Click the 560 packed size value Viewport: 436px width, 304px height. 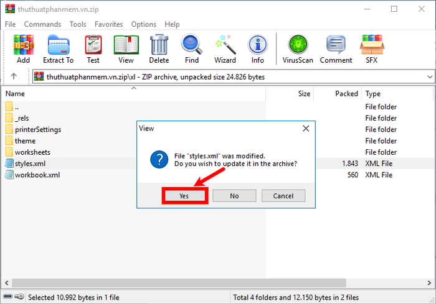353,175
